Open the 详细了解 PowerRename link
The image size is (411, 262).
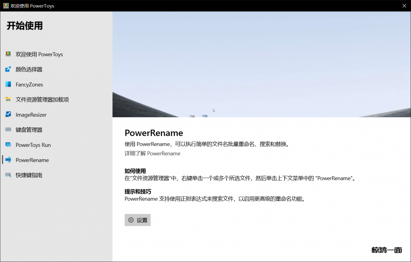[x=152, y=153]
